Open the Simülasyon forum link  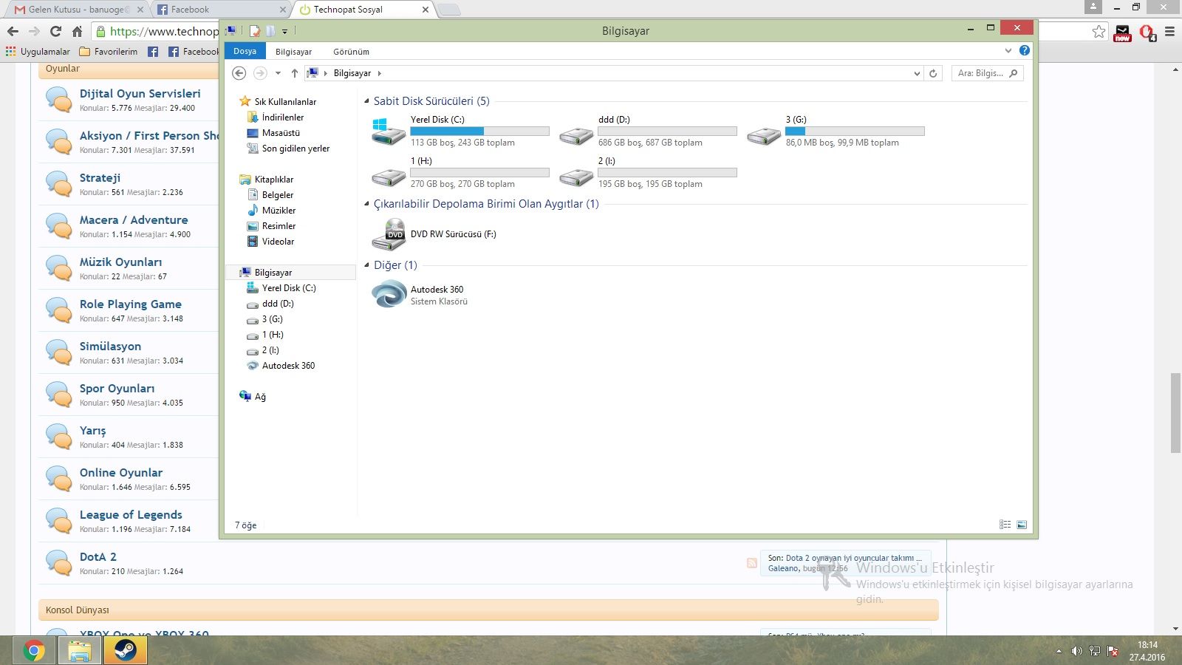coord(110,347)
